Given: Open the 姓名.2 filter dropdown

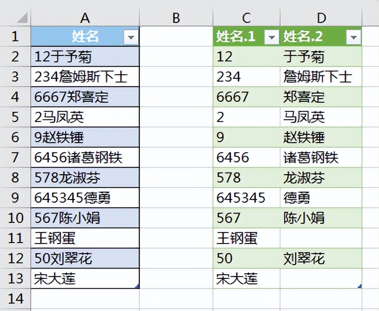Looking at the screenshot, I should pos(353,37).
